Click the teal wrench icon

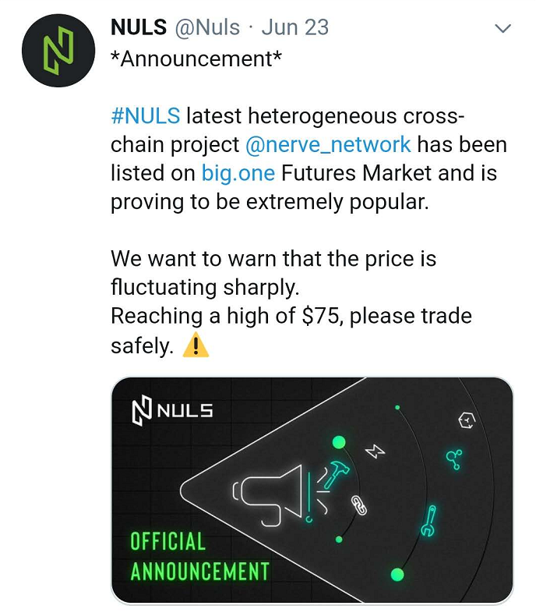[429, 521]
